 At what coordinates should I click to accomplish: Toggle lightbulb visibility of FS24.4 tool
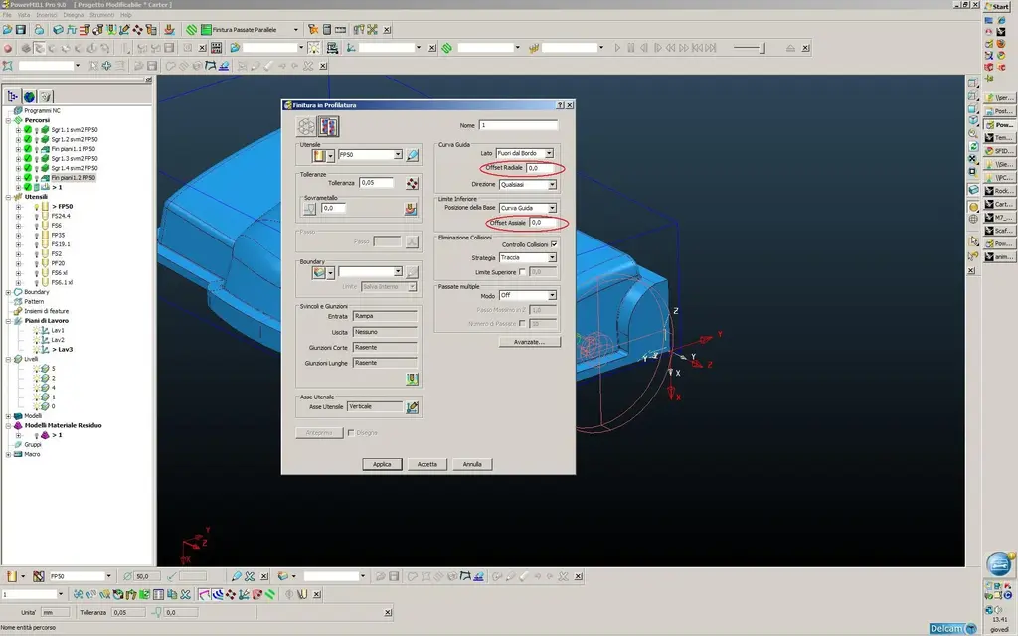(x=36, y=216)
